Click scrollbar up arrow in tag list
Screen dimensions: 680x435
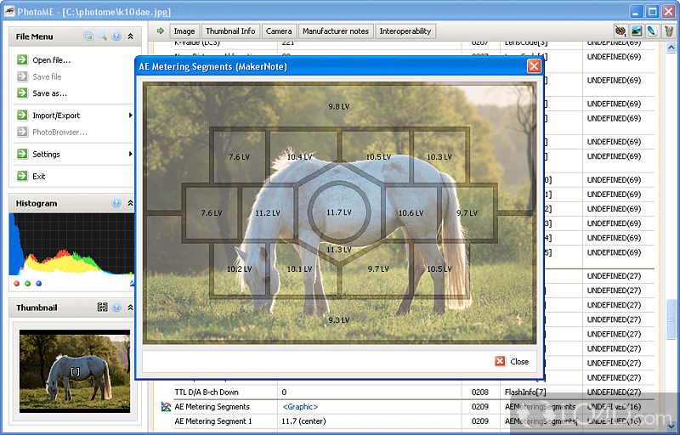point(671,48)
